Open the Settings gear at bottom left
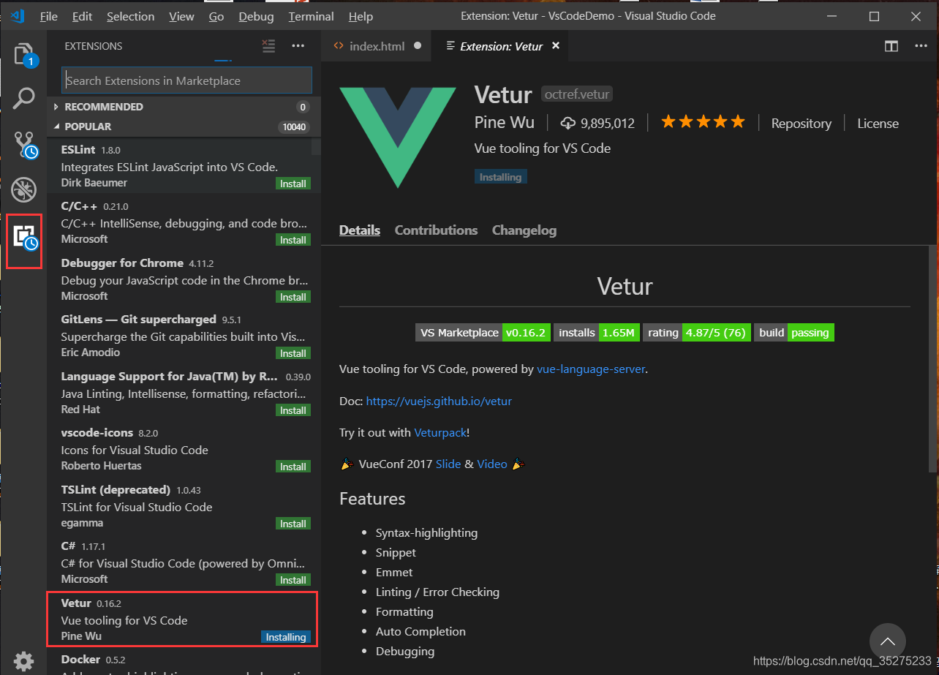 pos(24,661)
